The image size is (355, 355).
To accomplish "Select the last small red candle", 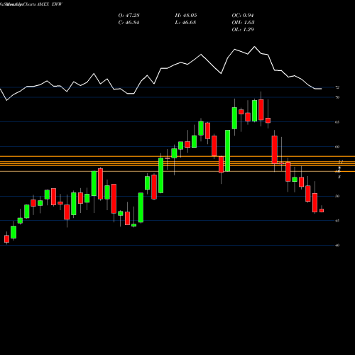I will pos(322,210).
